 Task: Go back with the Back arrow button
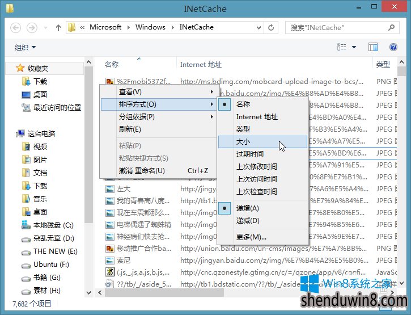(x=15, y=28)
